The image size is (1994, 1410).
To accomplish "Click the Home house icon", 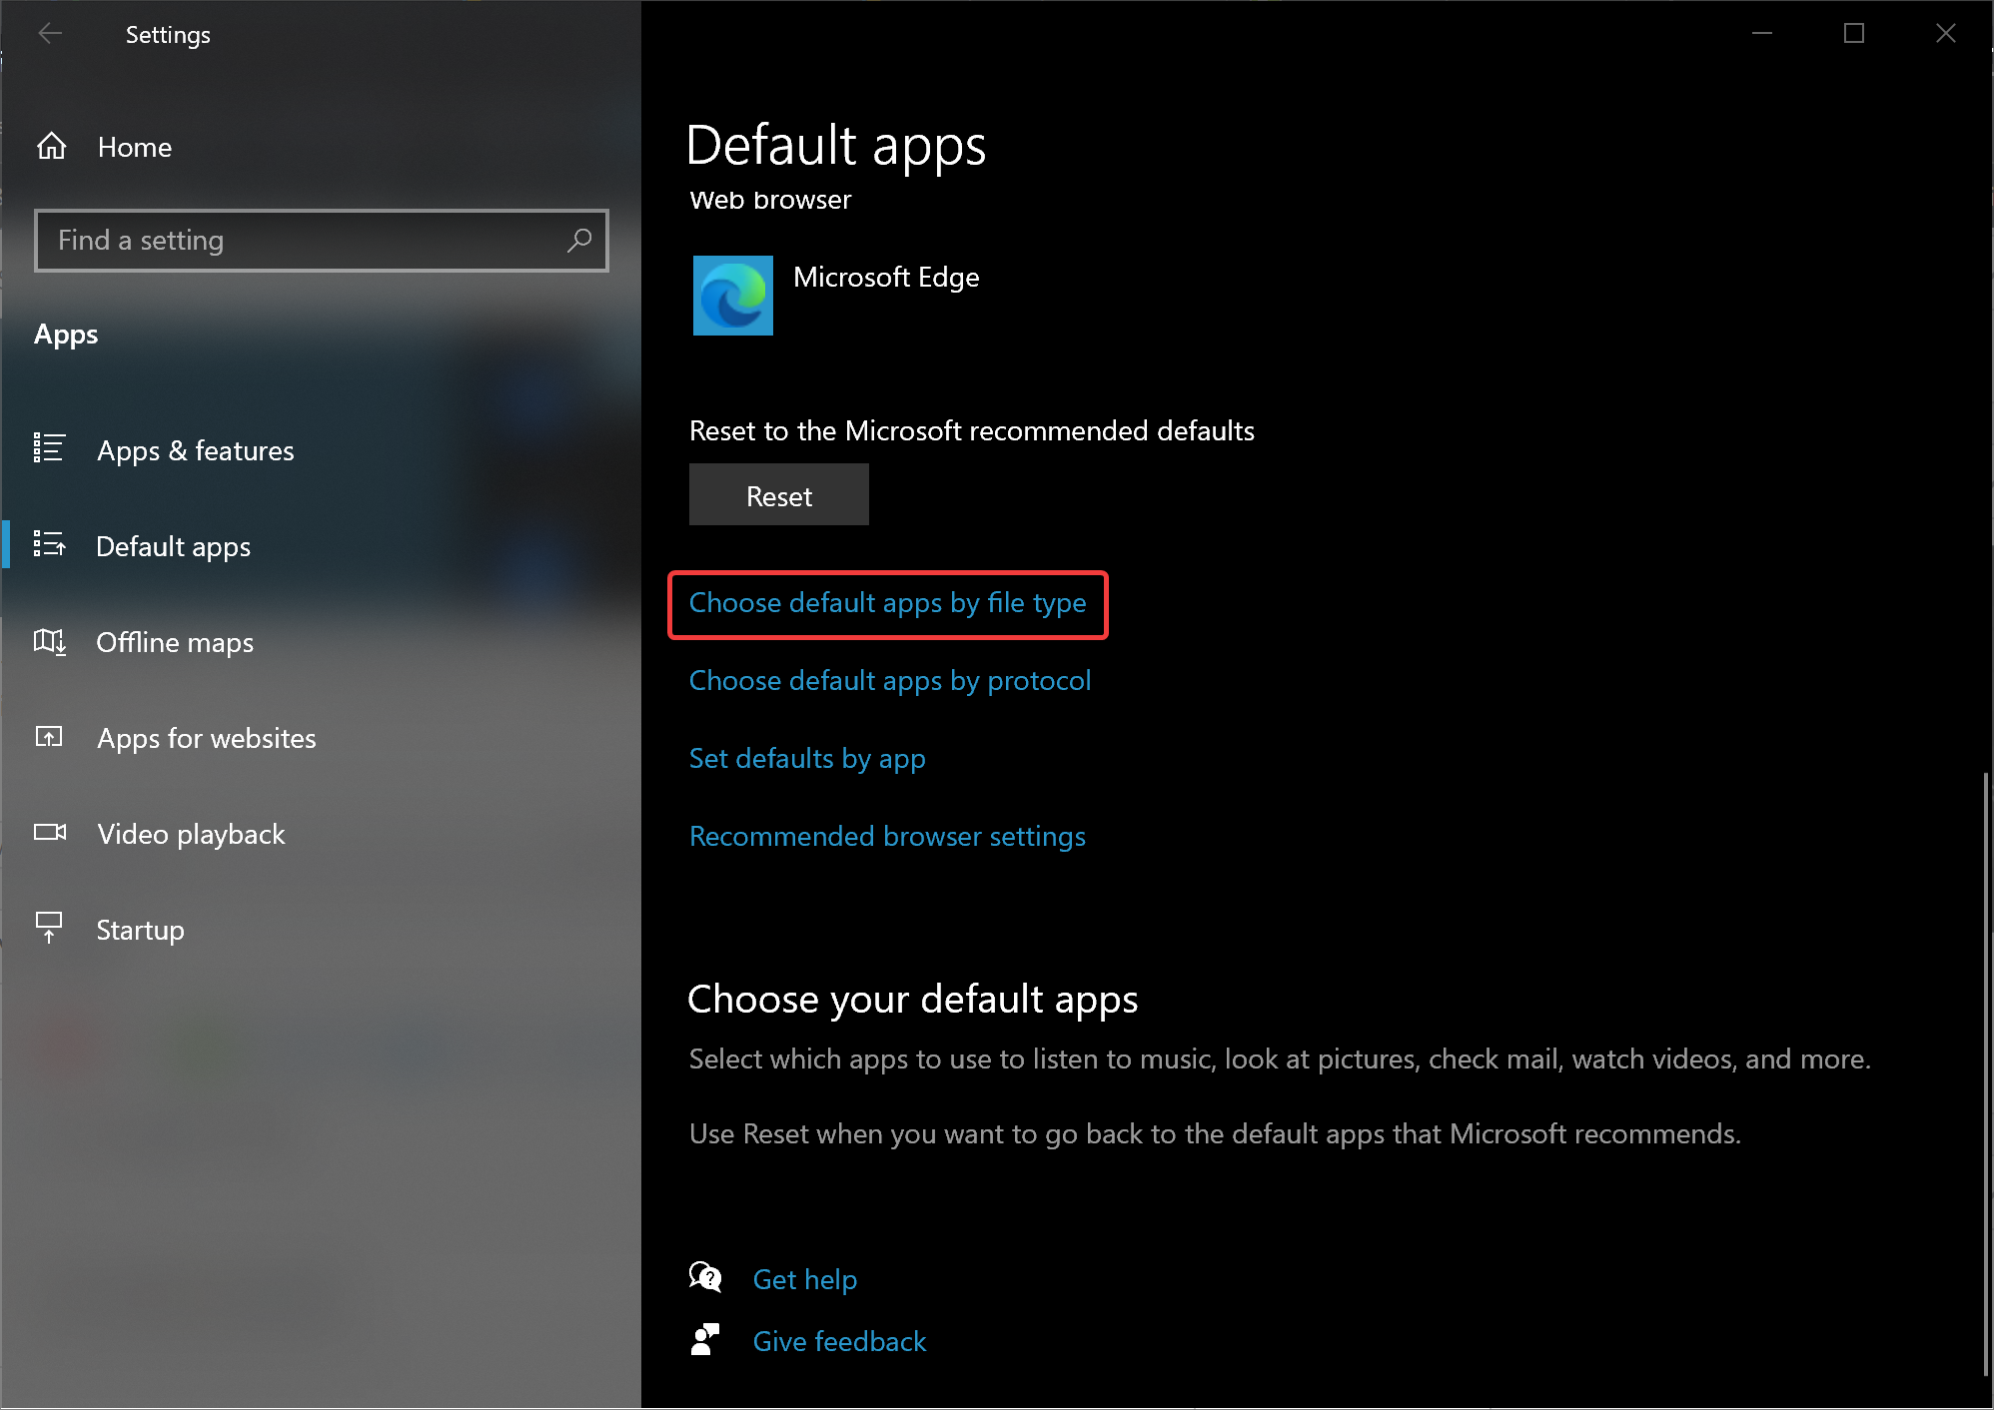I will [52, 147].
